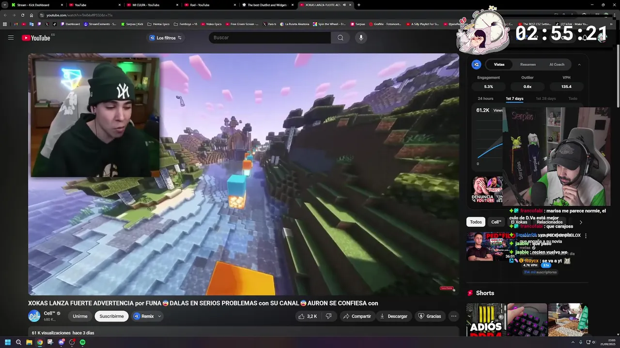This screenshot has height=348, width=620.
Task: Click the Descargar button
Action: tap(393, 316)
